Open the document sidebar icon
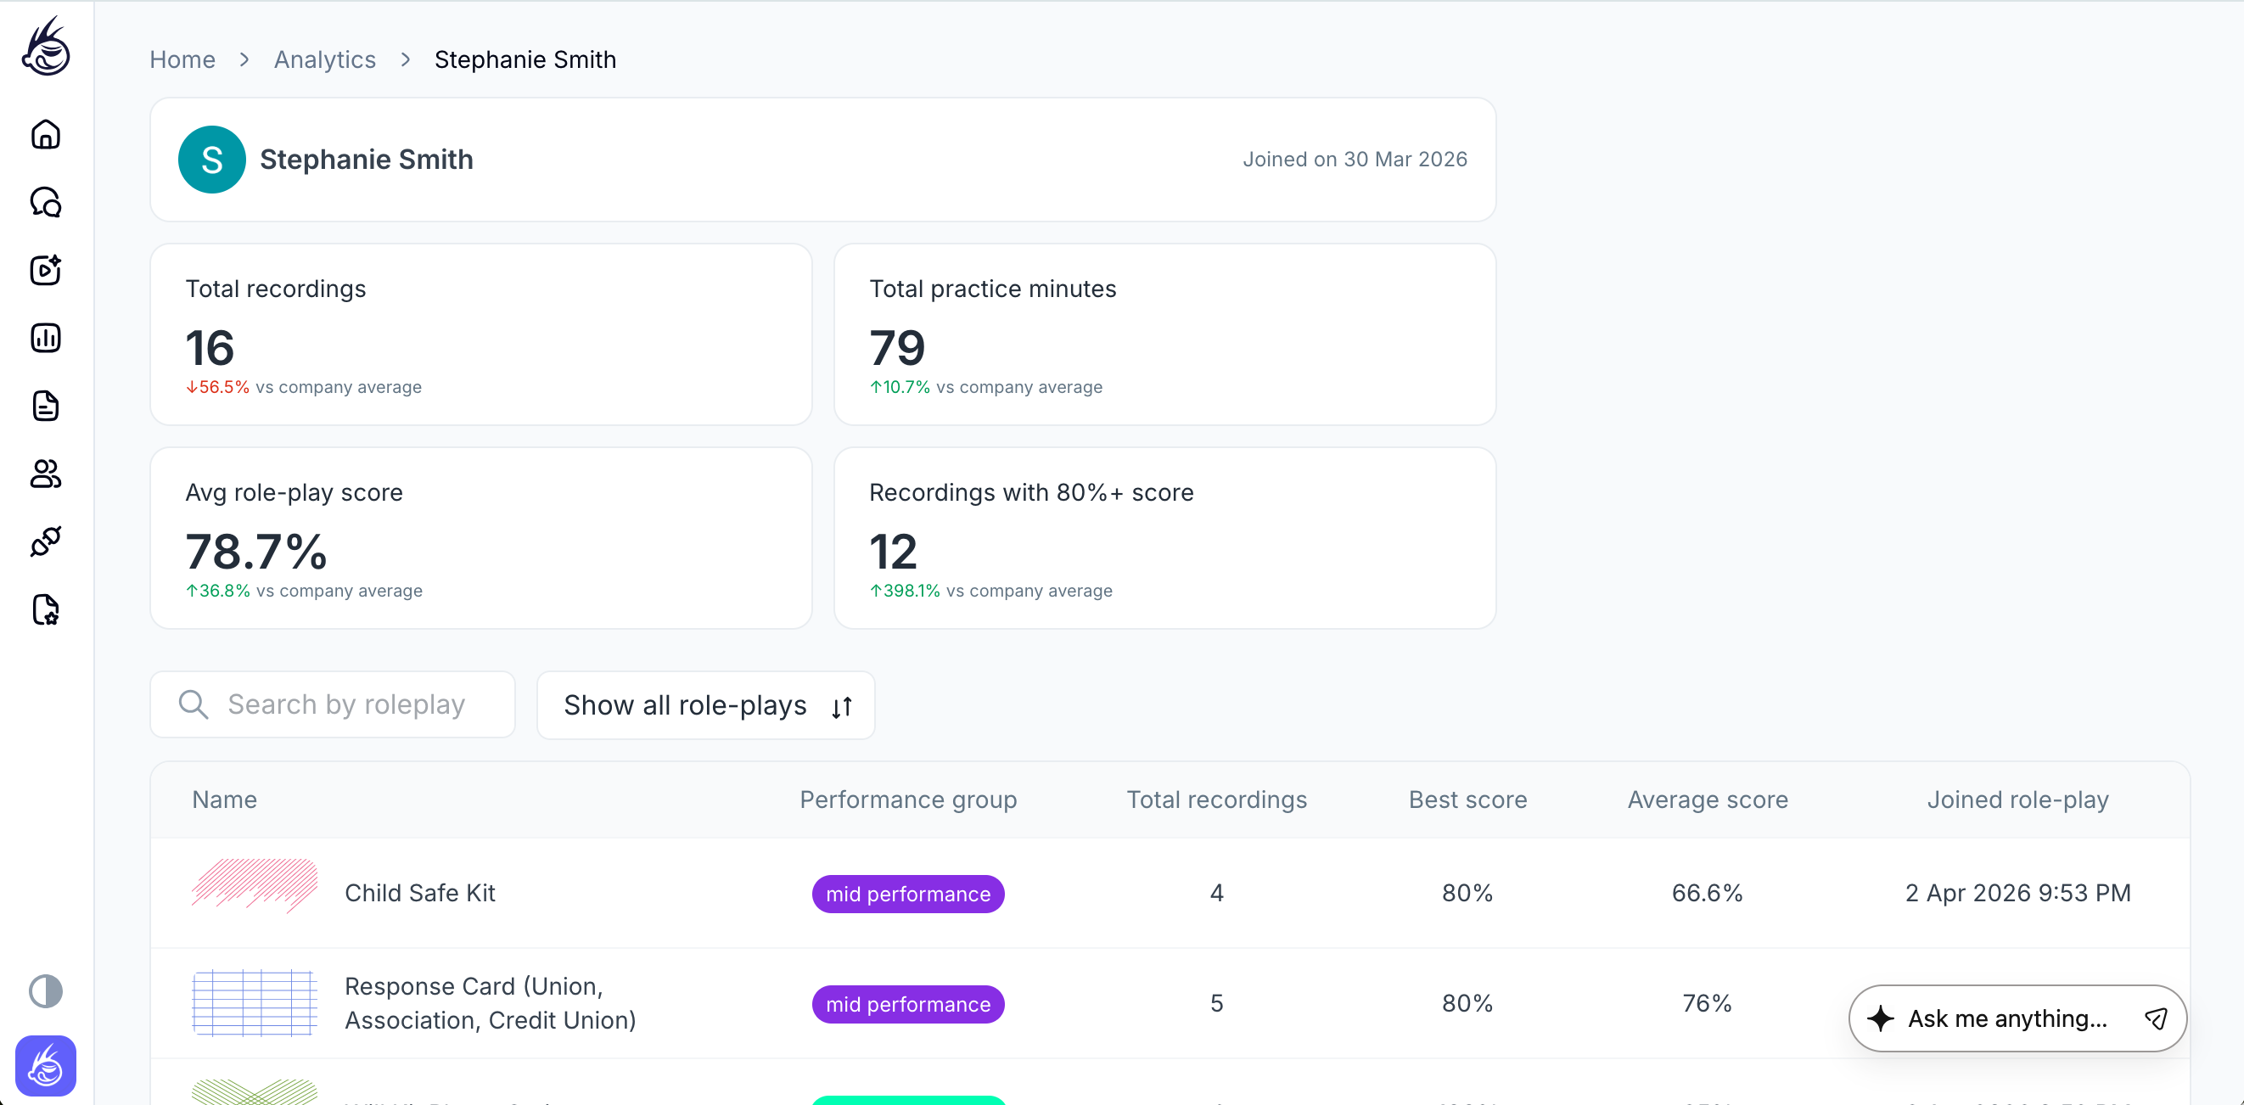Viewport: 2244px width, 1105px height. tap(45, 406)
